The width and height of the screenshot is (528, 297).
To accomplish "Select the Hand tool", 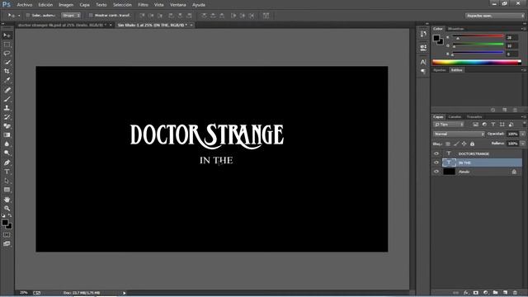I will (x=7, y=200).
